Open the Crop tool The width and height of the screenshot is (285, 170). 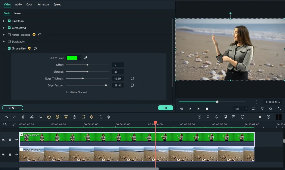pyautogui.click(x=40, y=117)
